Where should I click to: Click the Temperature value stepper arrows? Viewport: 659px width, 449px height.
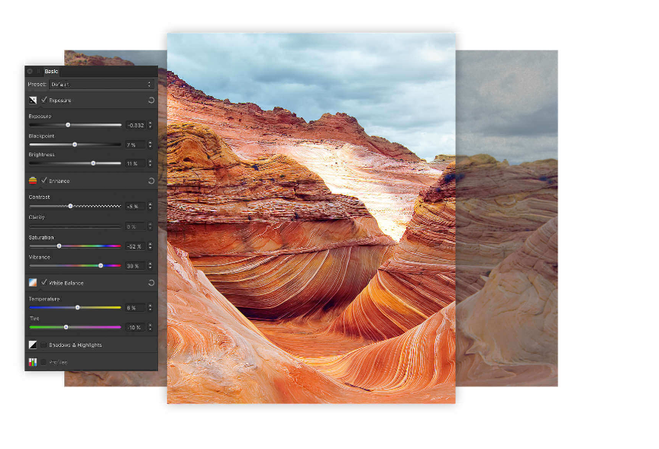point(150,307)
